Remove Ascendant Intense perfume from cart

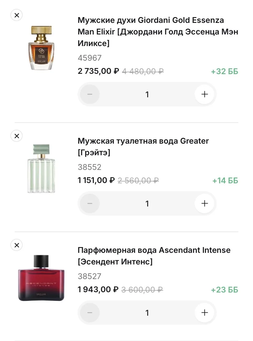pos(16,245)
